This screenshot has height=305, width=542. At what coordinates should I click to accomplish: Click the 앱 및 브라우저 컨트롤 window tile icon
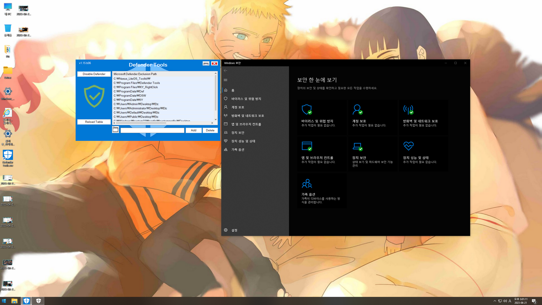[307, 146]
